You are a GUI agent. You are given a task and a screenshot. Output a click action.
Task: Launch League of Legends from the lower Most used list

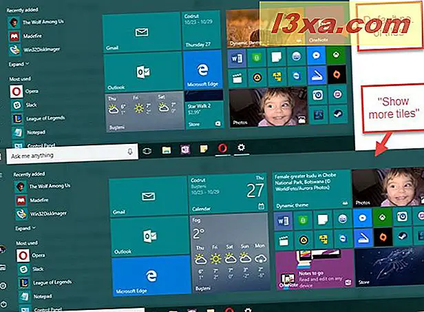point(45,283)
